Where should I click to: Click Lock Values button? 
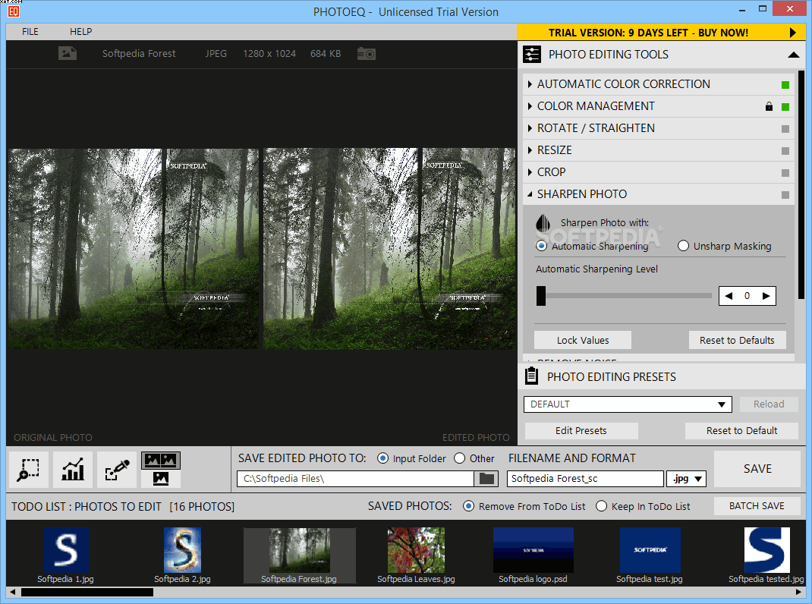(583, 341)
